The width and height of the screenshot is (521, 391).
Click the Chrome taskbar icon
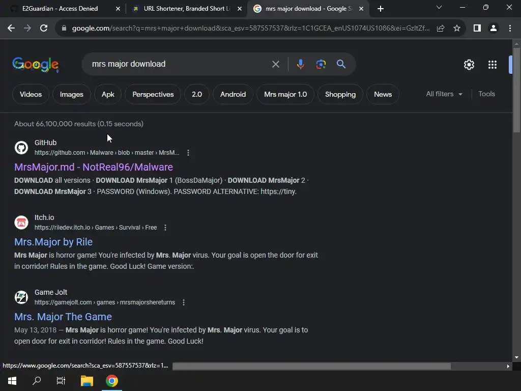(x=112, y=381)
